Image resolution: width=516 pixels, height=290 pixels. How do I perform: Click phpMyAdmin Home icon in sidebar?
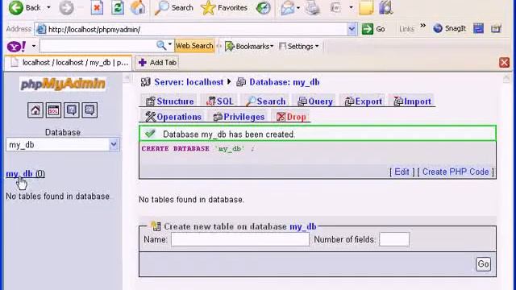pyautogui.click(x=35, y=110)
